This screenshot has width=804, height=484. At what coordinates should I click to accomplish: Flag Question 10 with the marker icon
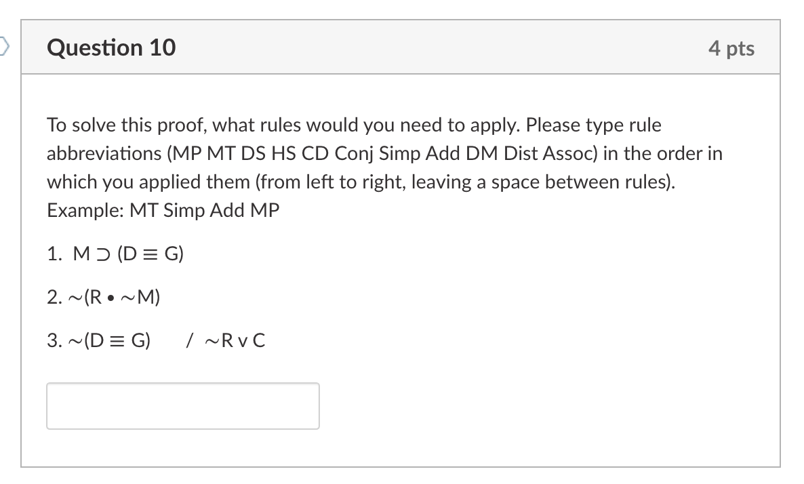tap(4, 47)
